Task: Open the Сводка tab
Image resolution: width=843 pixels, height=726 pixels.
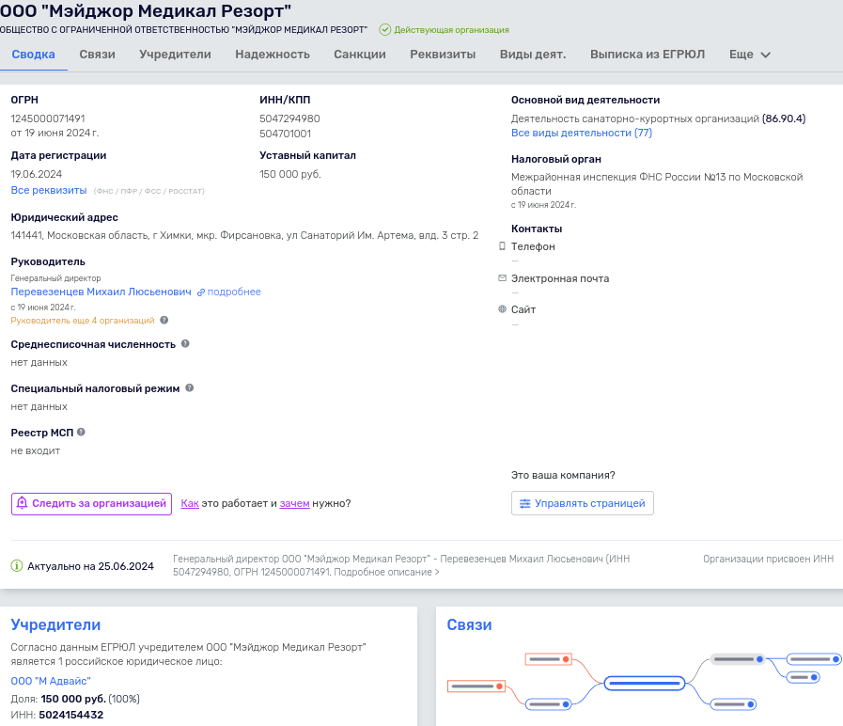Action: (x=33, y=55)
